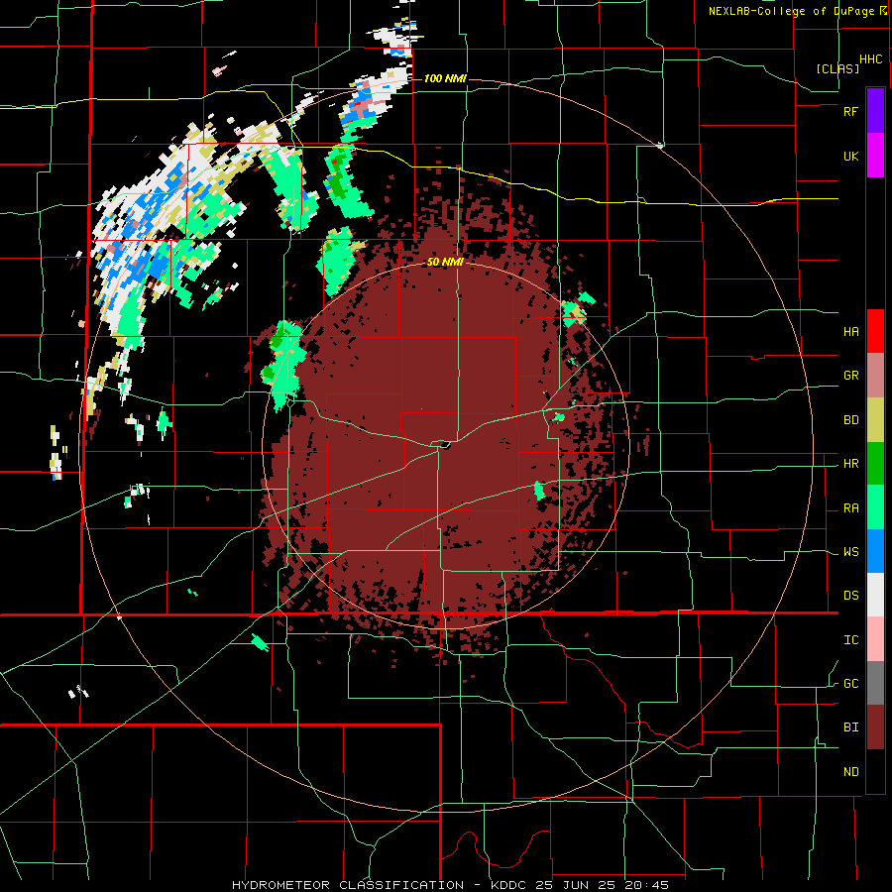Click the UK magenta legend swatch
892x892 pixels.
pyautogui.click(x=875, y=156)
